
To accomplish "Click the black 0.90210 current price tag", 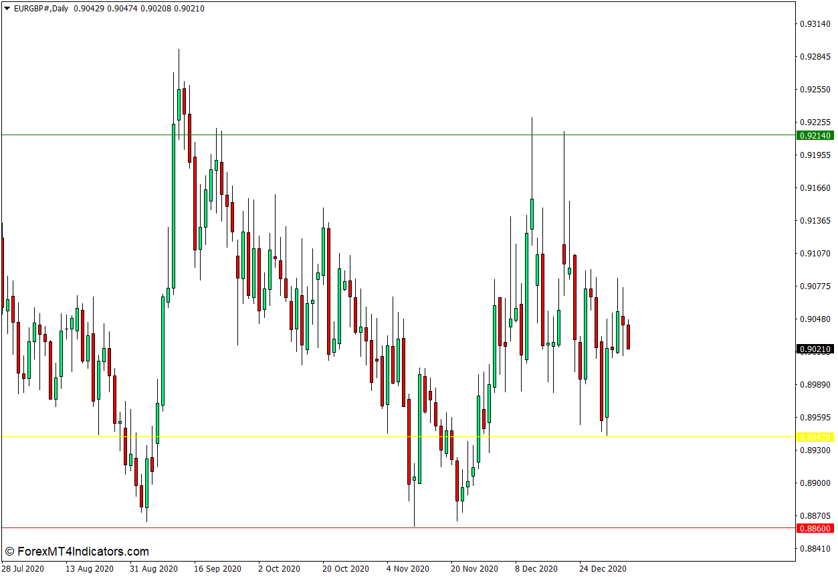I will tap(815, 349).
